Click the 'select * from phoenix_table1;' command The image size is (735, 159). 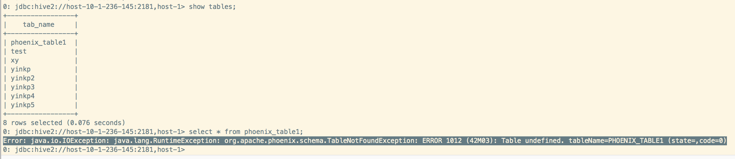pyautogui.click(x=246, y=132)
